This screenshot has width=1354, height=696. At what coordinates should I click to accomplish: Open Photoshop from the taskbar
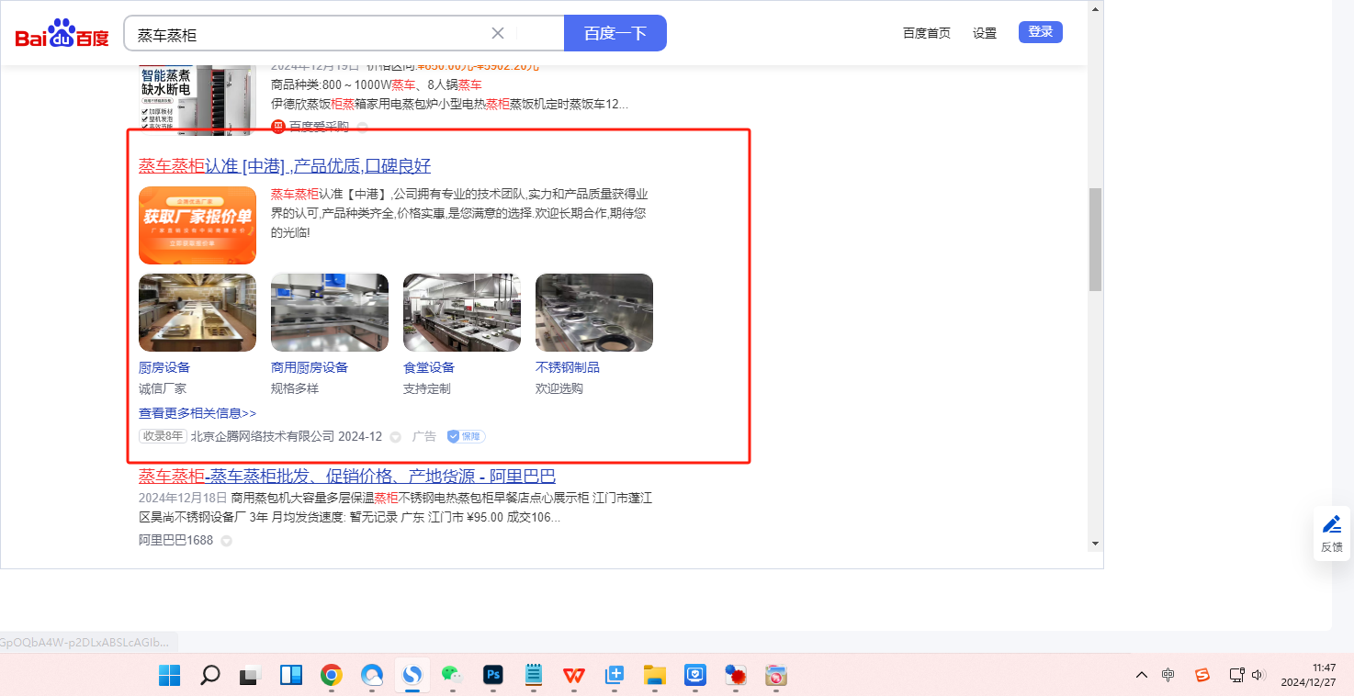point(493,676)
